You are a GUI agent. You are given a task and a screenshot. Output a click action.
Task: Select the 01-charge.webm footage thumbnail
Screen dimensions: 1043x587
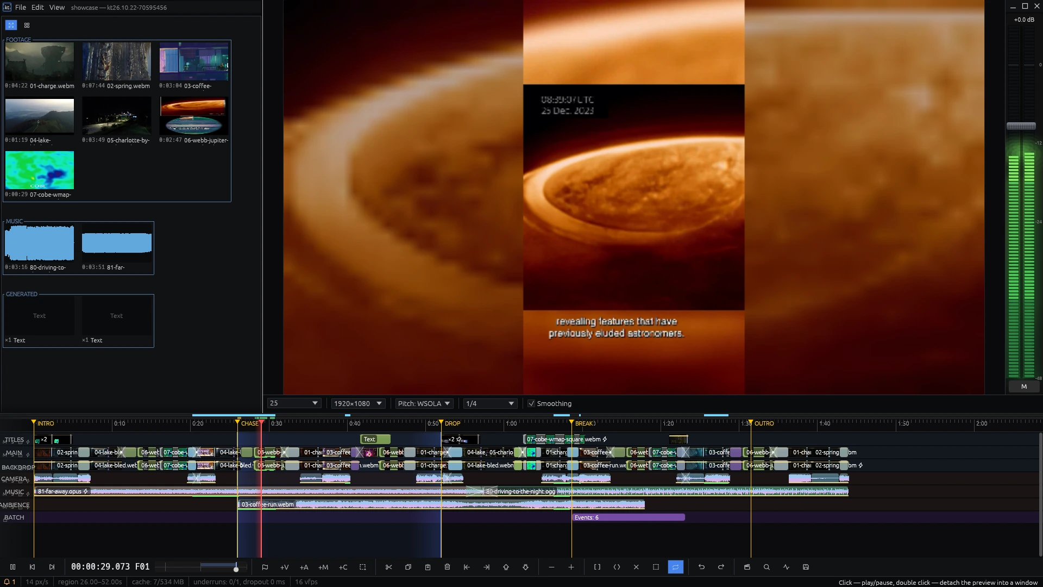click(x=40, y=61)
